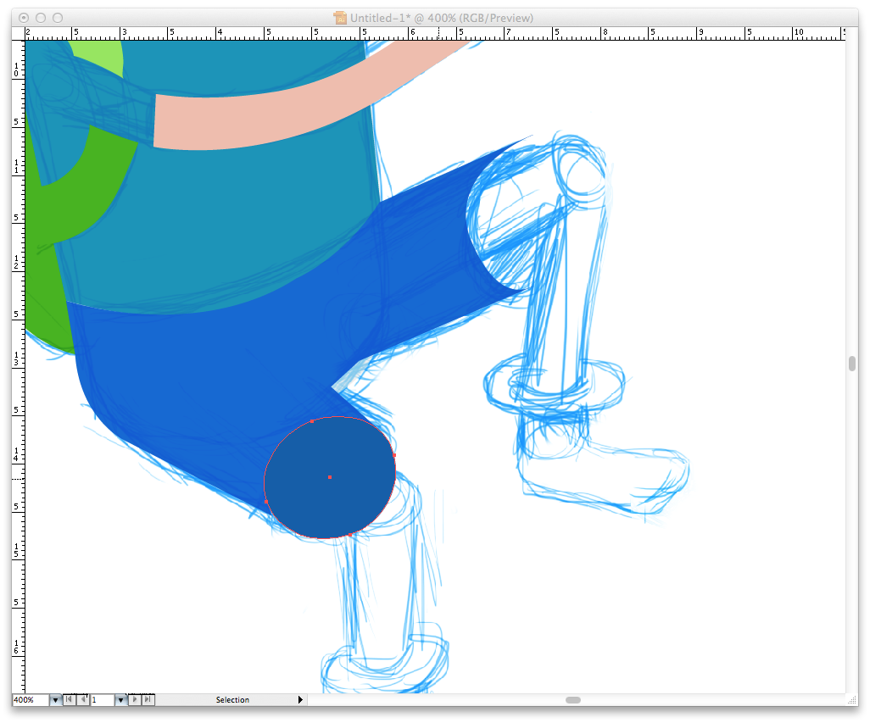Click the selected circle's center point
870x723 pixels.
pos(330,477)
